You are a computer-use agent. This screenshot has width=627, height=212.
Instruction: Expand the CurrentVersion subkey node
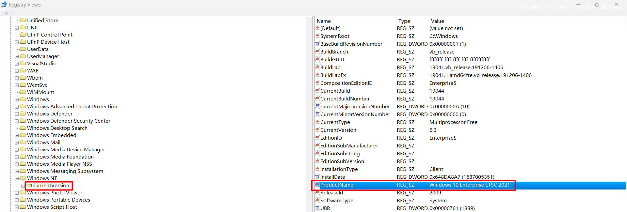pos(23,186)
